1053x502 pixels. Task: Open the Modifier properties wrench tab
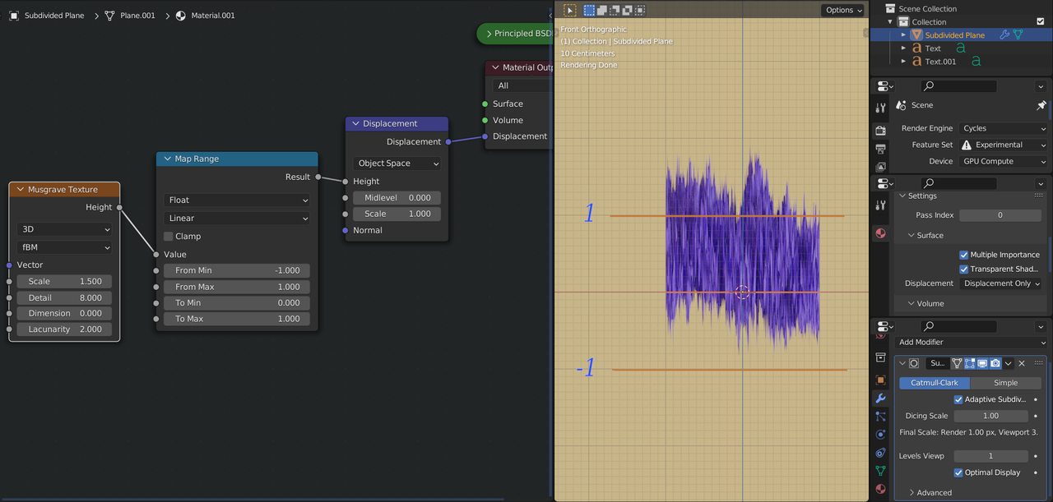880,398
